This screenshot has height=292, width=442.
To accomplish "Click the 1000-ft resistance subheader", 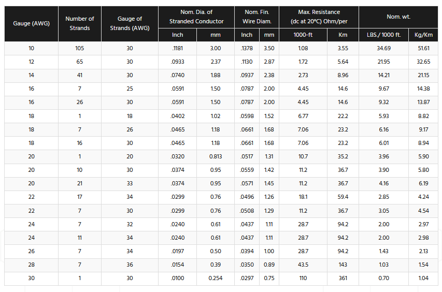I will [x=303, y=35].
